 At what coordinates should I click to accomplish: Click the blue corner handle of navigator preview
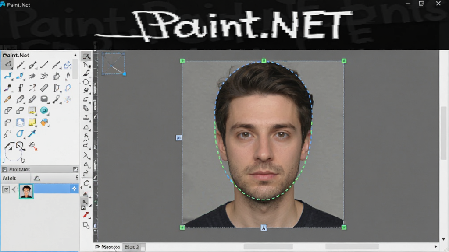coord(124,74)
